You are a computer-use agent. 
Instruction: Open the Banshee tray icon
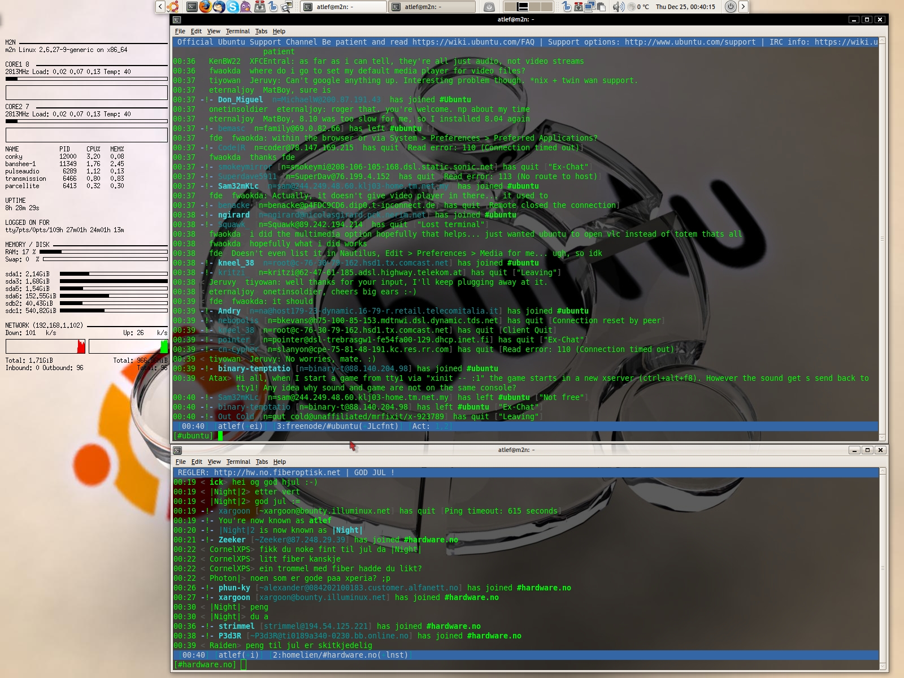567,7
